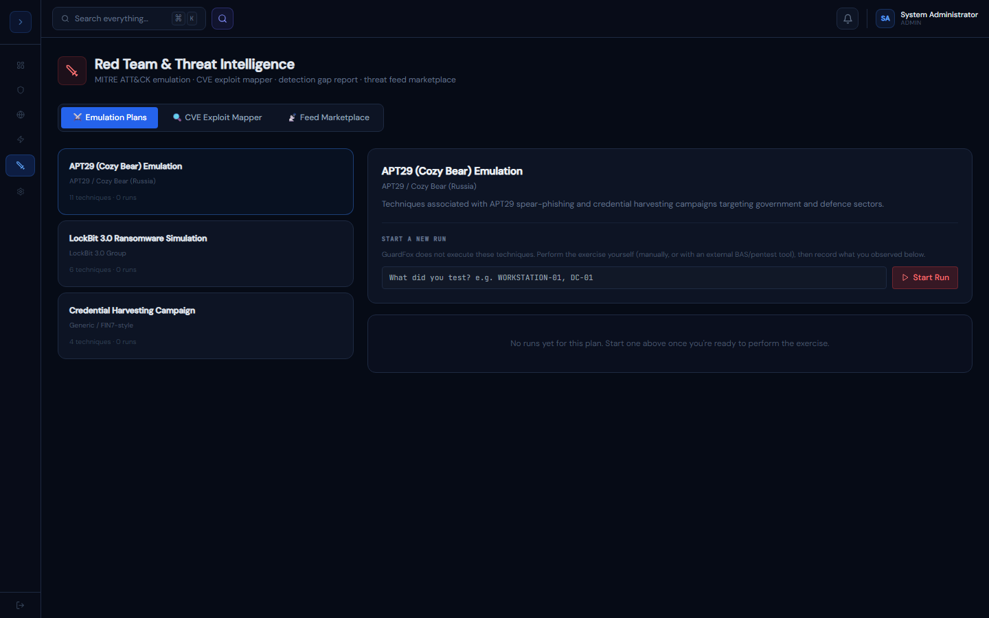The height and width of the screenshot is (618, 989).
Task: Click the What did you test input field
Action: click(x=634, y=277)
